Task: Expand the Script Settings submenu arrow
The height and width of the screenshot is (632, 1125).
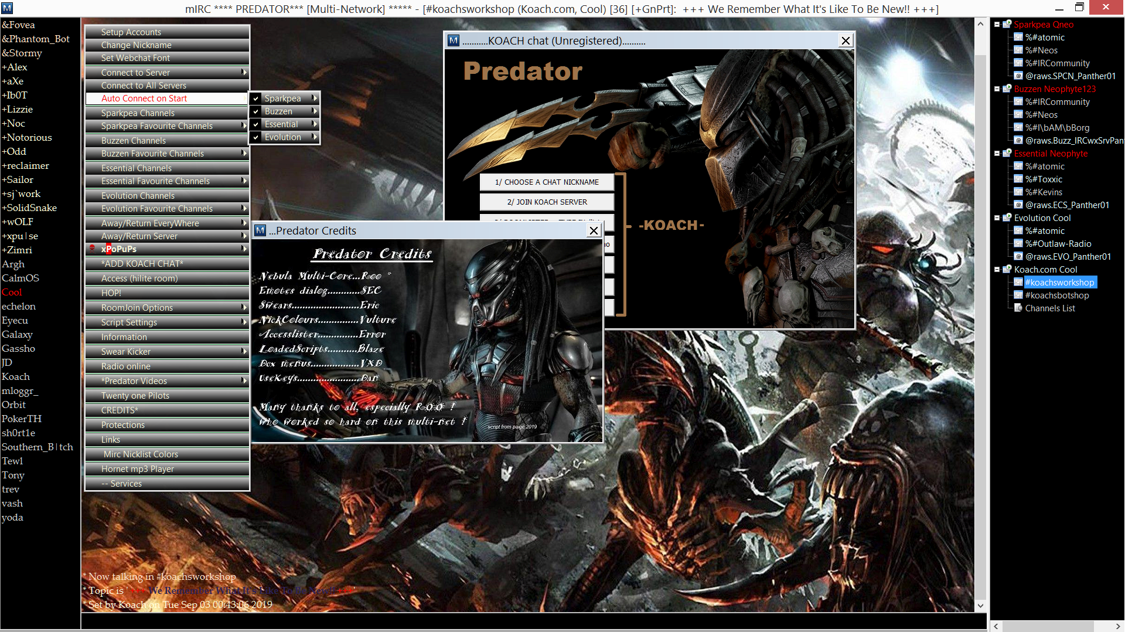Action: (x=244, y=322)
